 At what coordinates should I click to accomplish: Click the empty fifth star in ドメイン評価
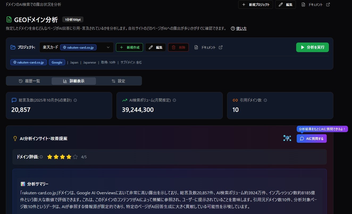coord(75,157)
